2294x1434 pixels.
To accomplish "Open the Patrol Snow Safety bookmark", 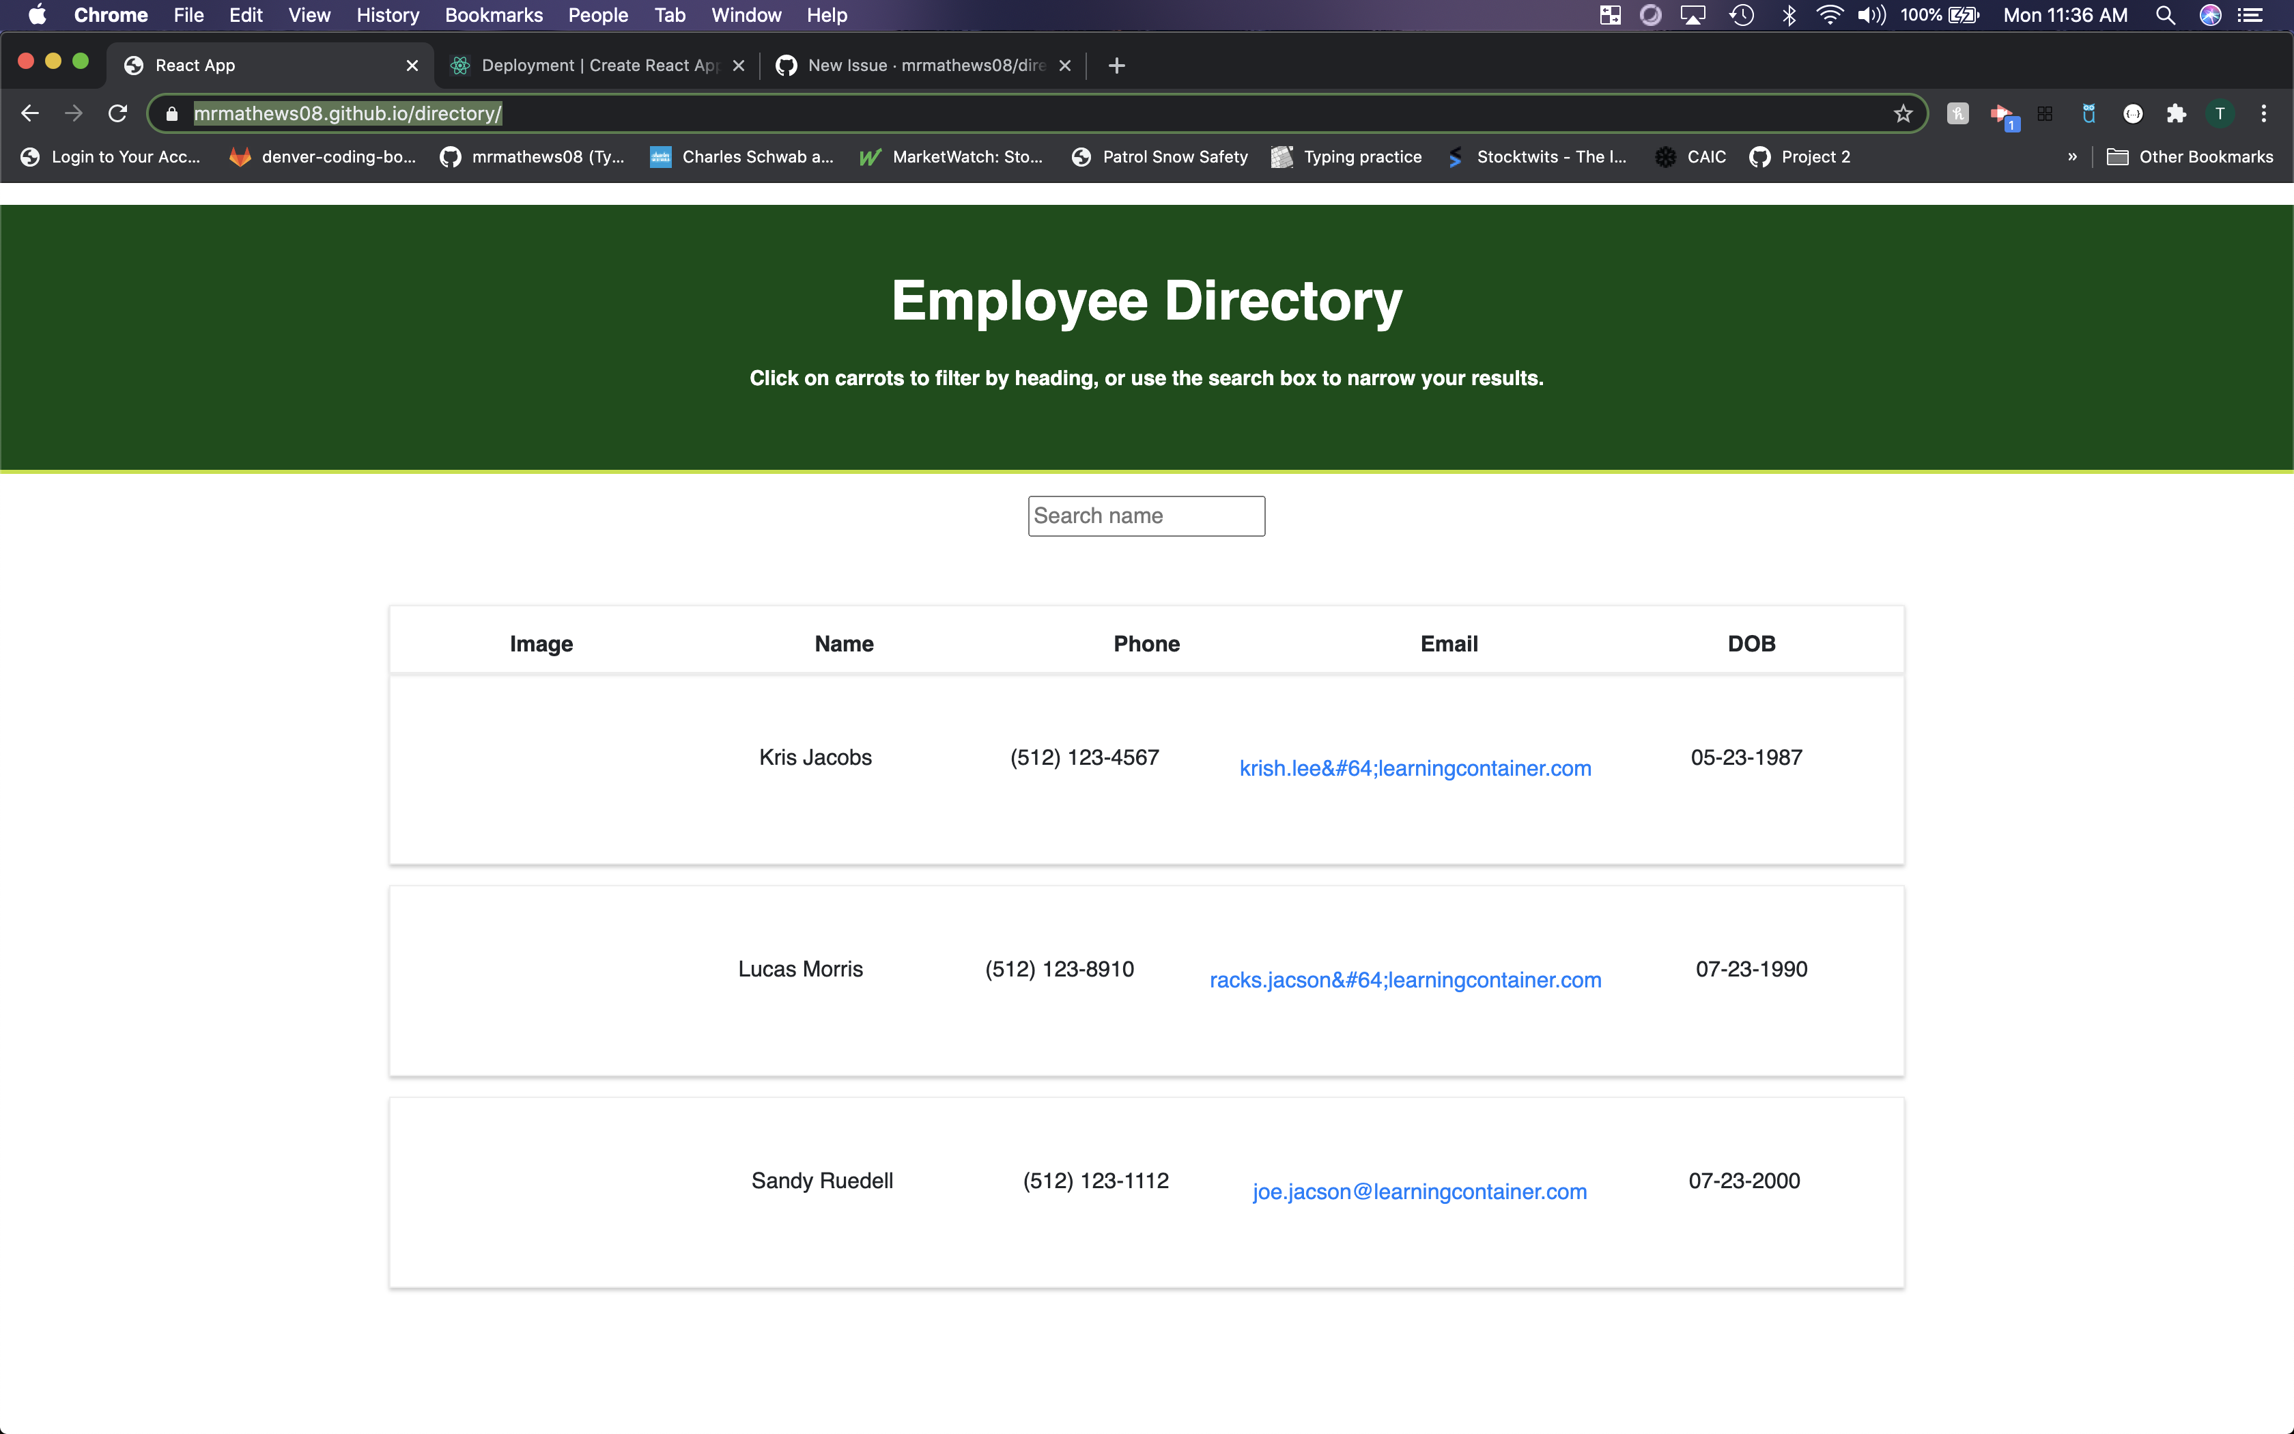I will pyautogui.click(x=1160, y=156).
